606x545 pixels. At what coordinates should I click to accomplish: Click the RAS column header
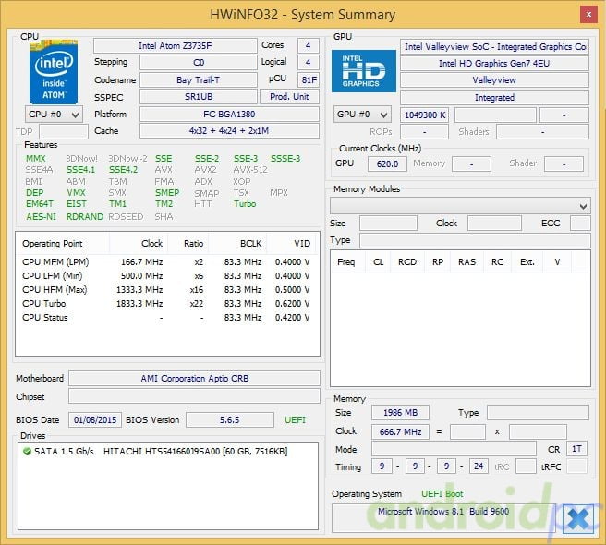tap(467, 262)
